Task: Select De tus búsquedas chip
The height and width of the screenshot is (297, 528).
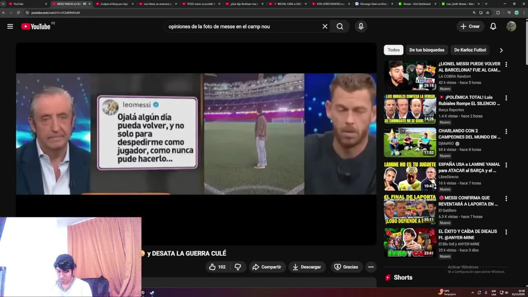Action: 427,50
